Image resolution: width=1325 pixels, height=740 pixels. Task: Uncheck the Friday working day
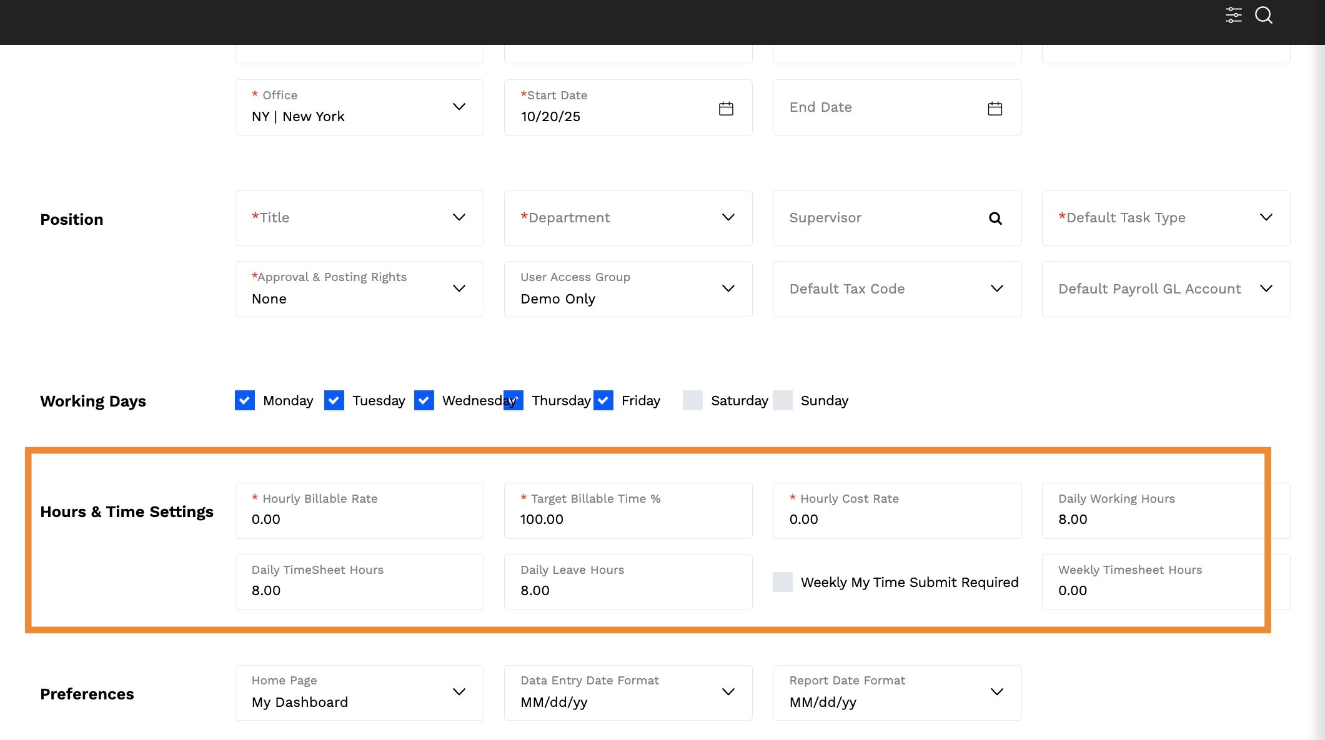point(603,400)
